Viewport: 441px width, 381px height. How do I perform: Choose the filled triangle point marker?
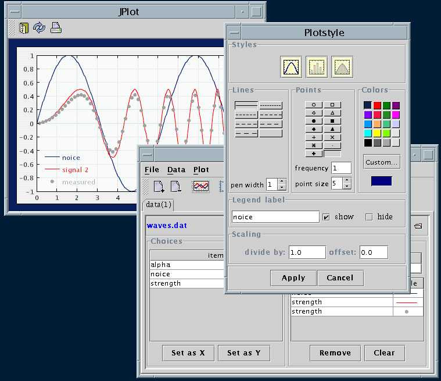332,129
